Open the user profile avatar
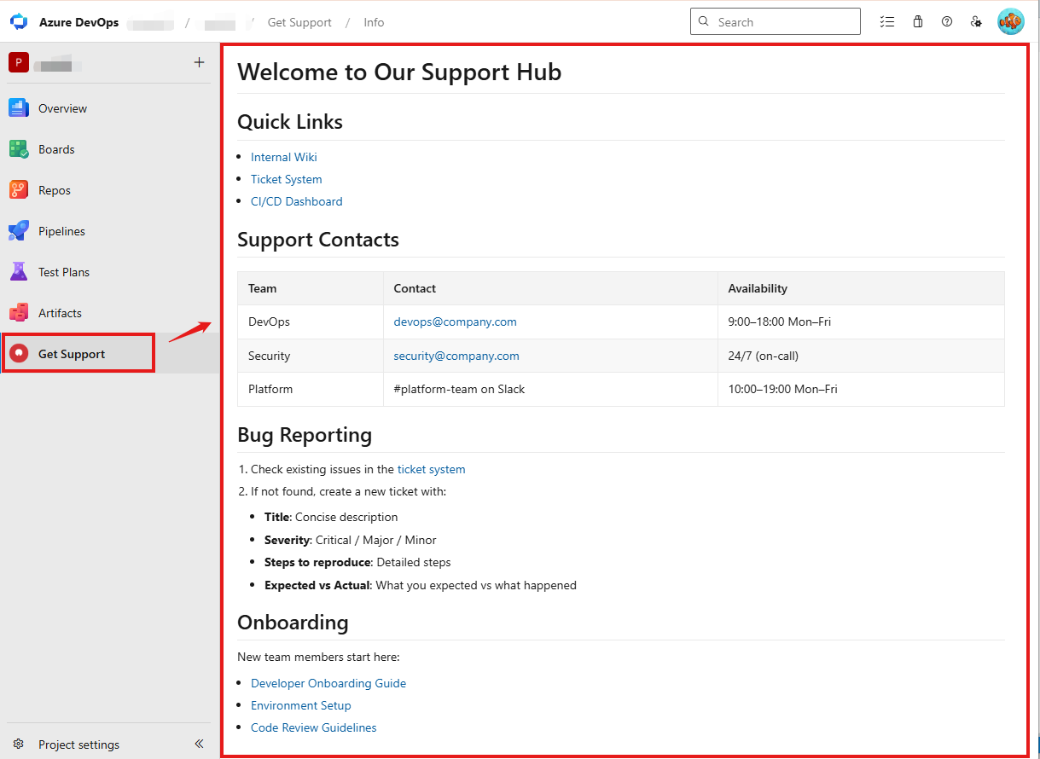 coord(1011,22)
